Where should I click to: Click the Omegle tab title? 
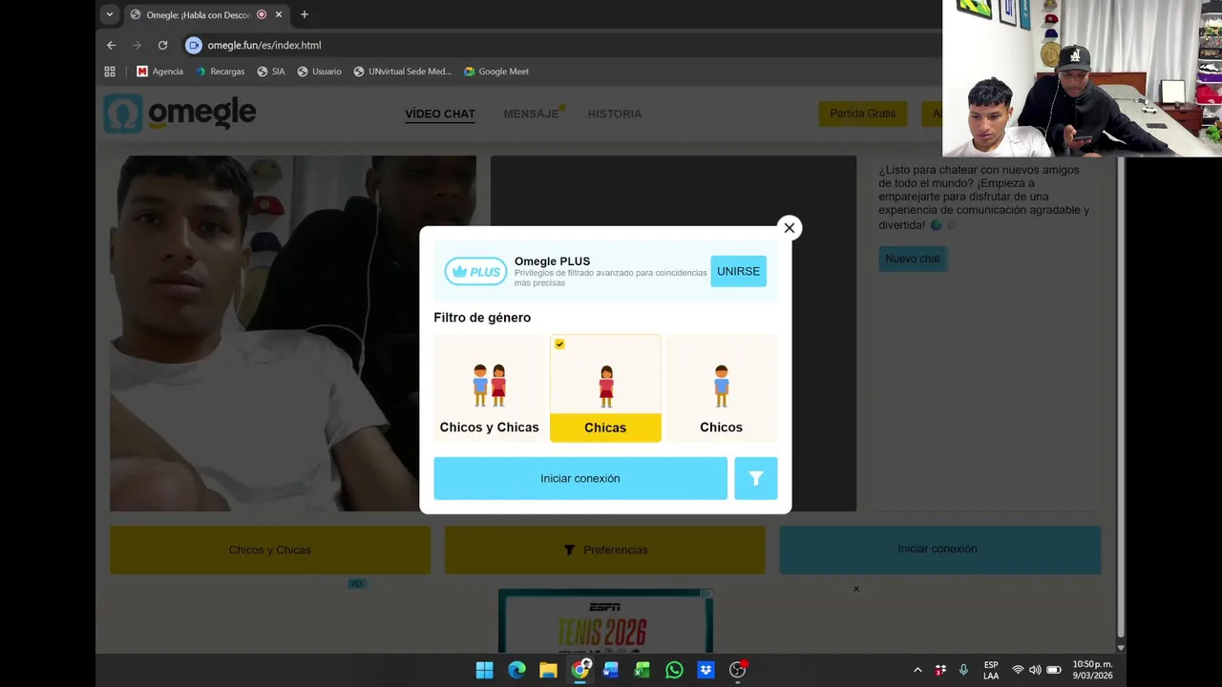(x=199, y=14)
